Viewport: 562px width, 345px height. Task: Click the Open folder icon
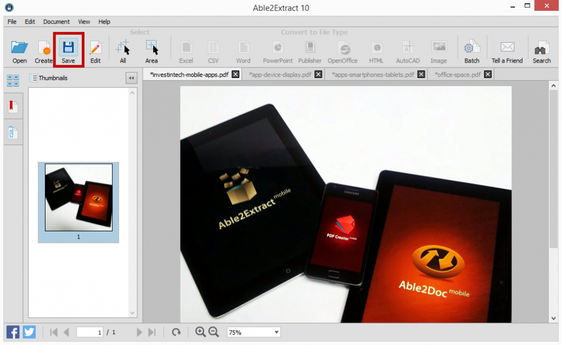click(19, 47)
